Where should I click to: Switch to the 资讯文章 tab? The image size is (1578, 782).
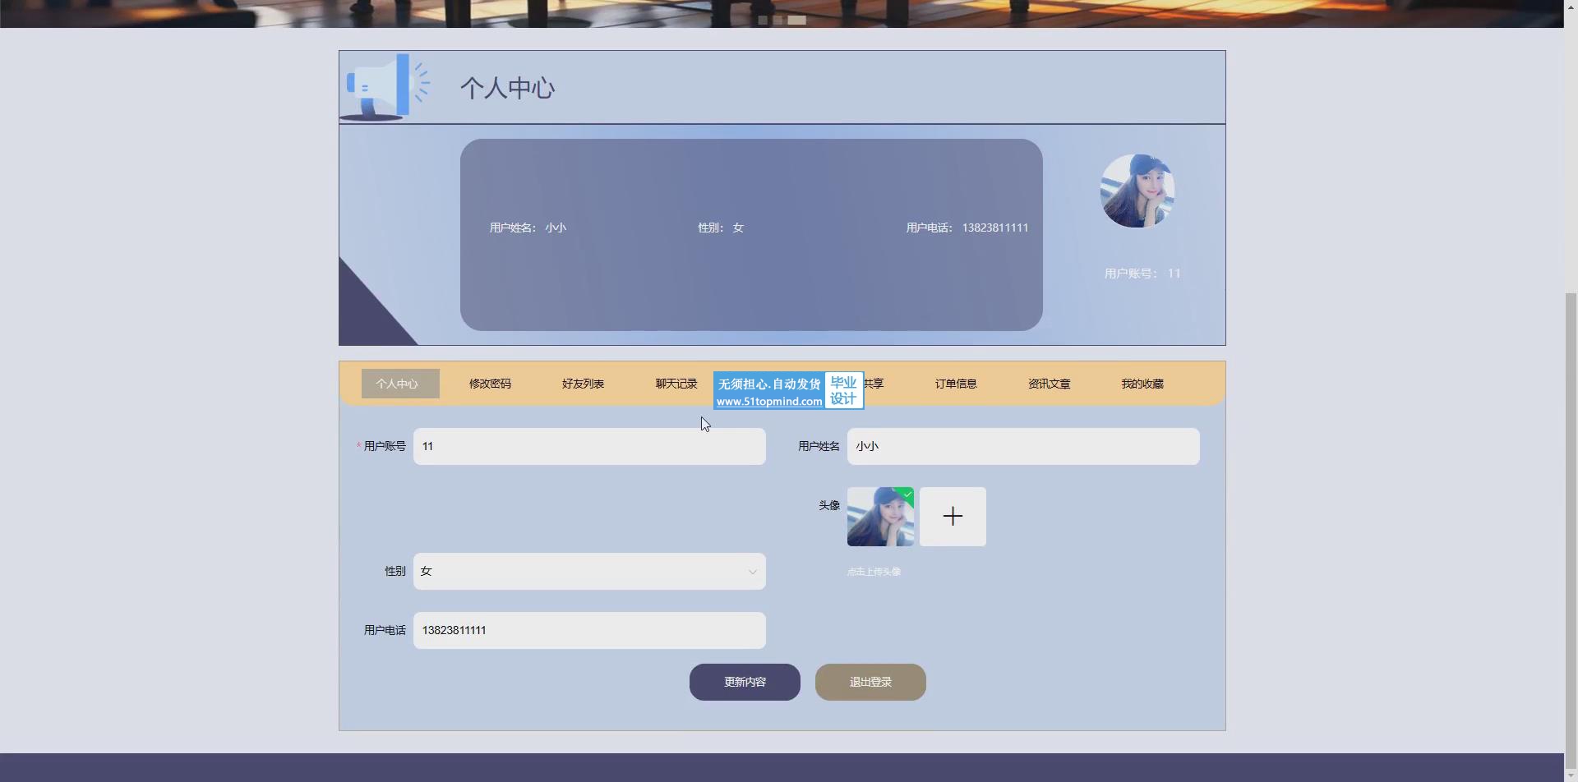pos(1049,384)
